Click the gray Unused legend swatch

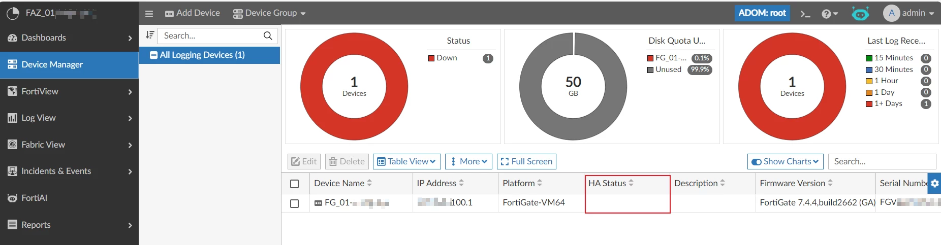[650, 70]
